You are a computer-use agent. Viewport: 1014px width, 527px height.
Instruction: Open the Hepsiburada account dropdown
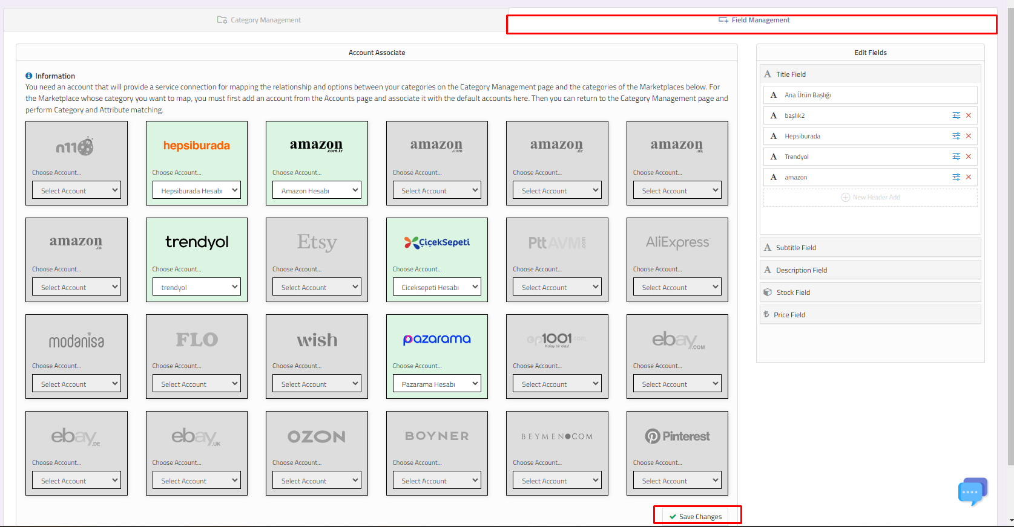[x=197, y=190]
